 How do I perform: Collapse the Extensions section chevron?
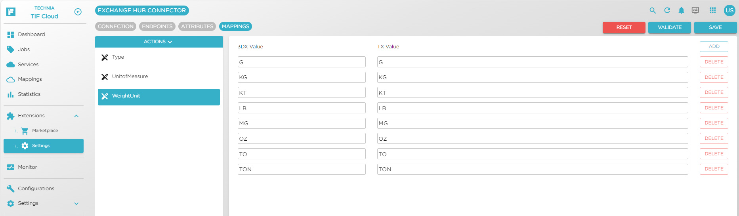pos(76,116)
